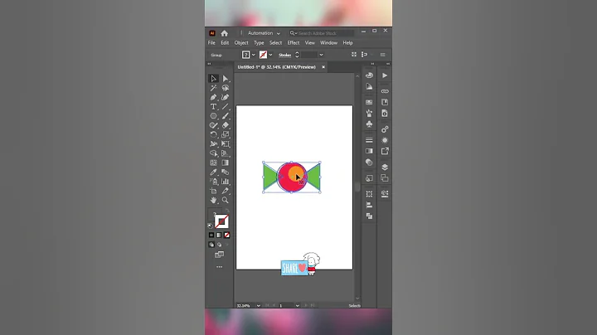Select the Hand tool
The image size is (597, 335).
pyautogui.click(x=214, y=200)
